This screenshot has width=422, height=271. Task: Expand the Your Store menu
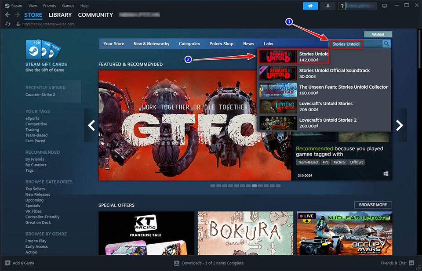point(113,44)
